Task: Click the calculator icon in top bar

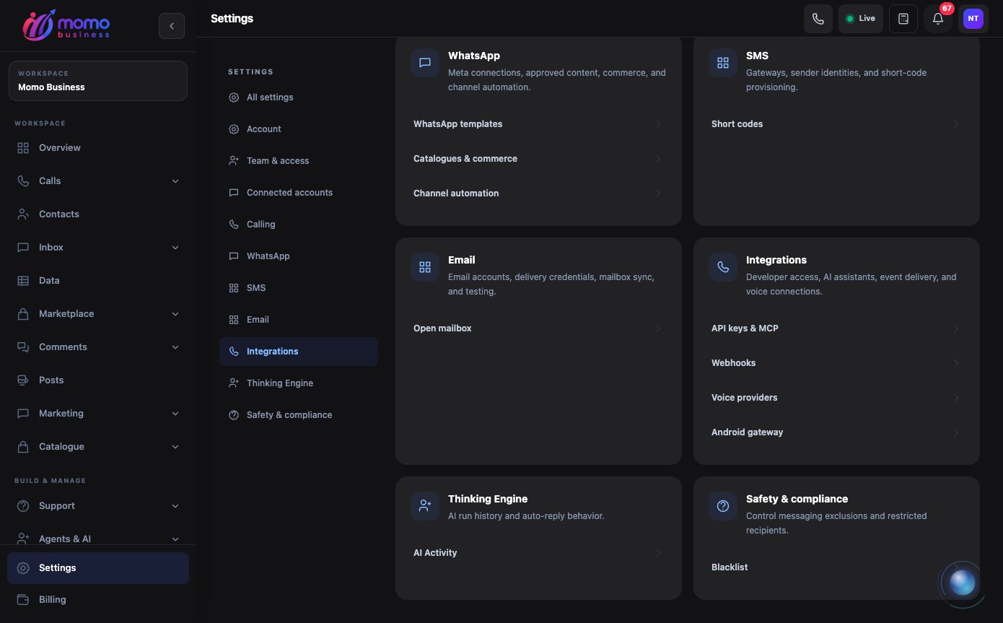Action: click(903, 19)
